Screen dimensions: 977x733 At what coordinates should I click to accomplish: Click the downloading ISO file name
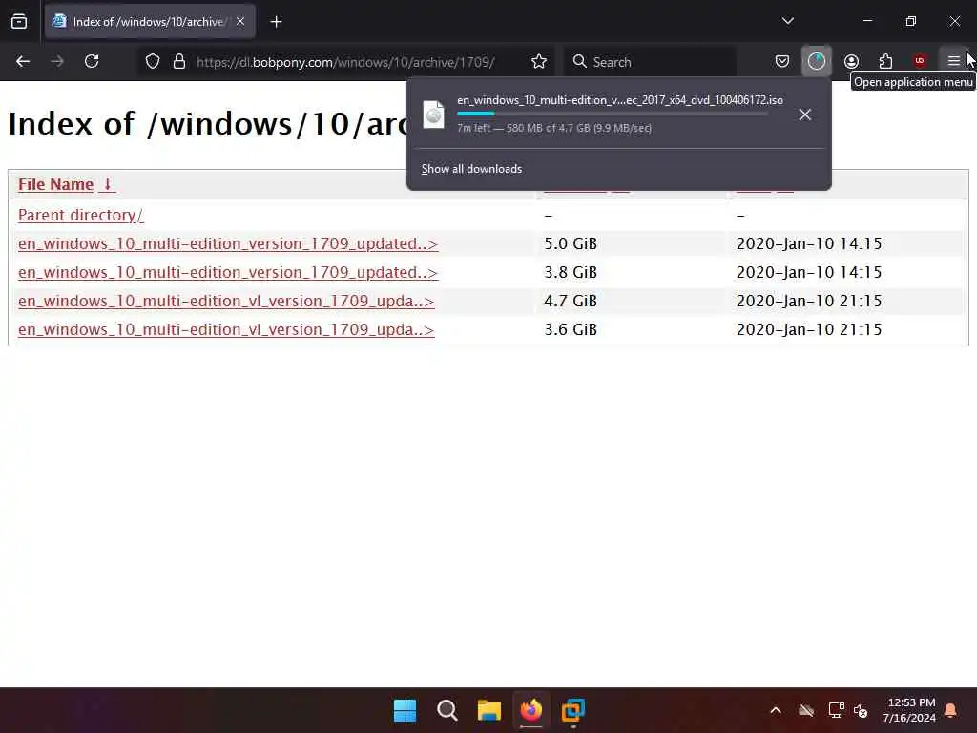(x=620, y=100)
